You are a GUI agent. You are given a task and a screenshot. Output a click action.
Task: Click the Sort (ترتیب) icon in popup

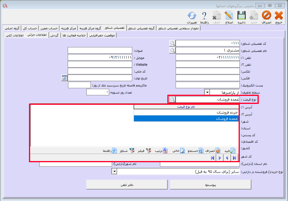[165, 151]
